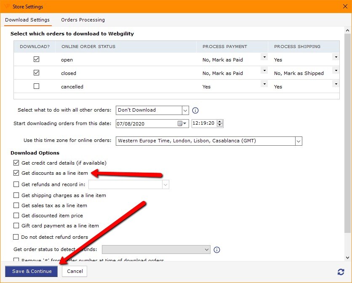Open Process Shipping dropdown for closed orders

(x=336, y=70)
